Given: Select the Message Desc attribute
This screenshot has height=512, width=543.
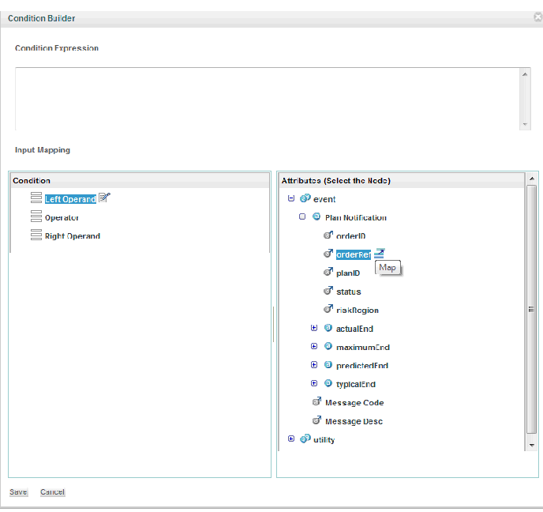Looking at the screenshot, I should (354, 421).
